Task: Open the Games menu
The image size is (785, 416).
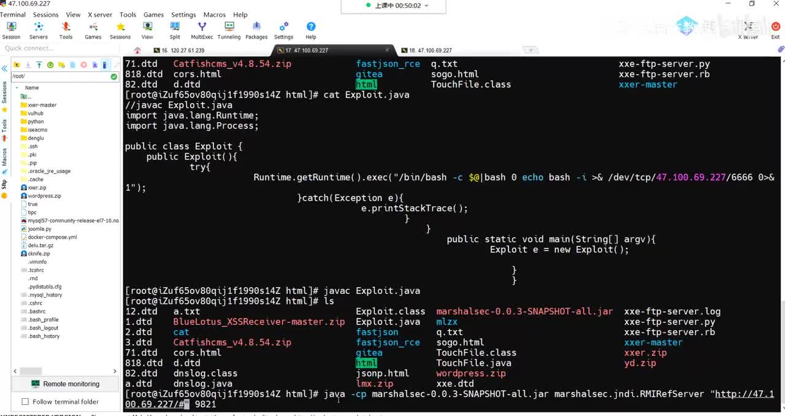Action: 153,15
